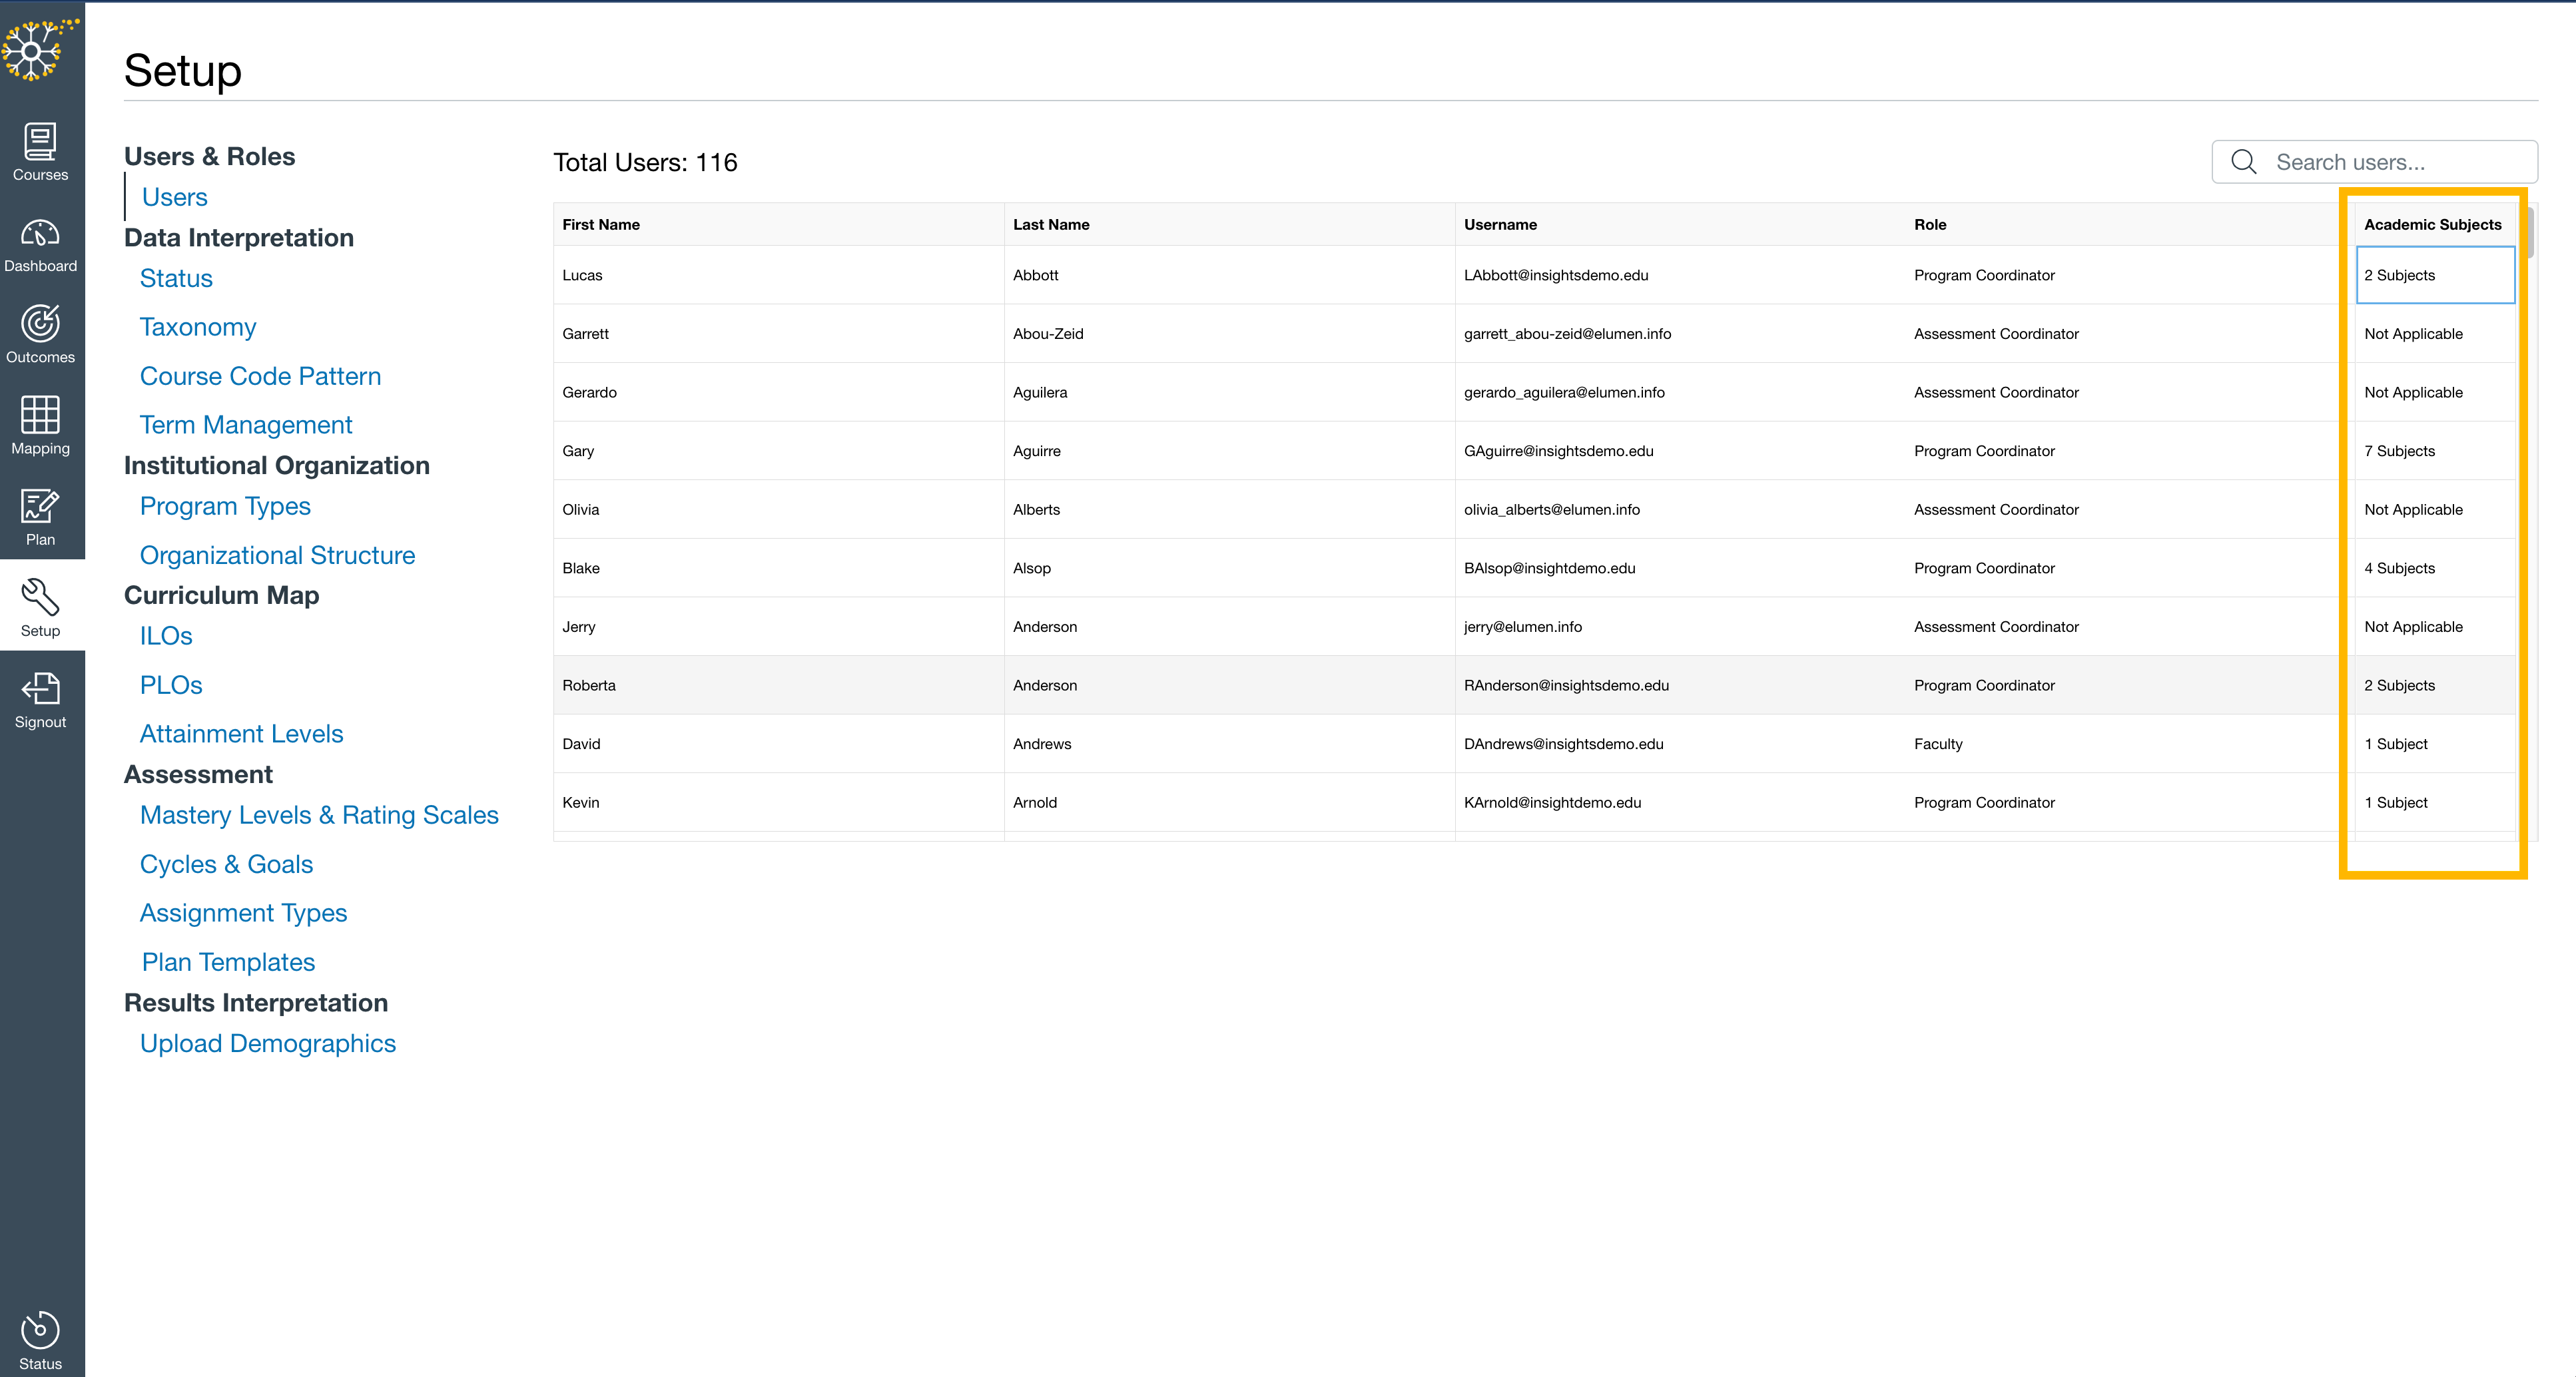Sort by Role column header

[2130, 224]
